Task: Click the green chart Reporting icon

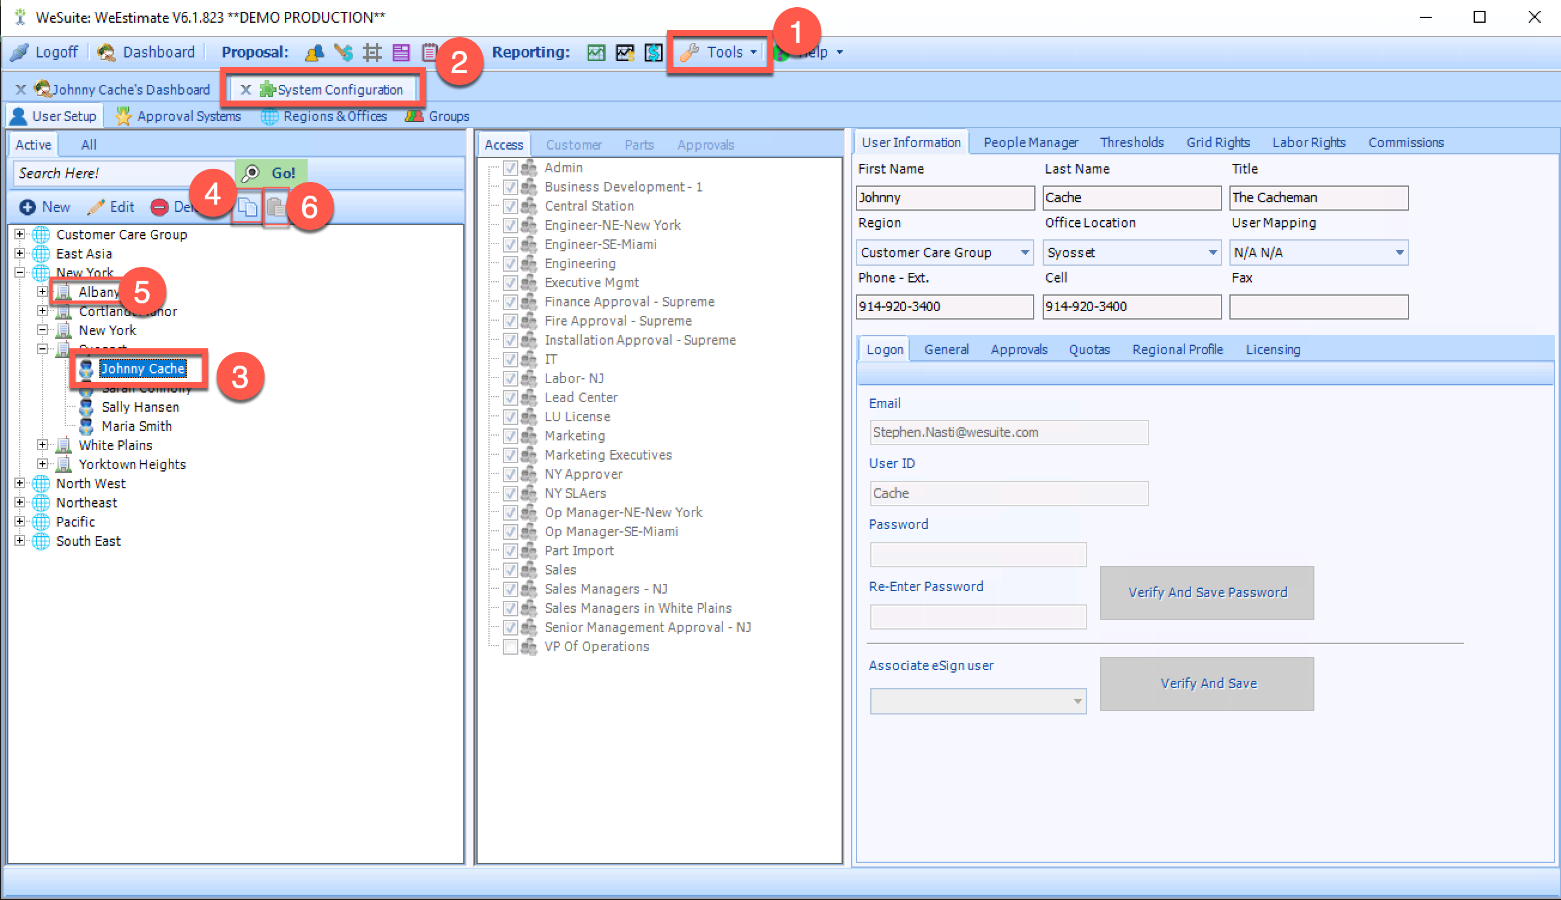Action: [596, 53]
